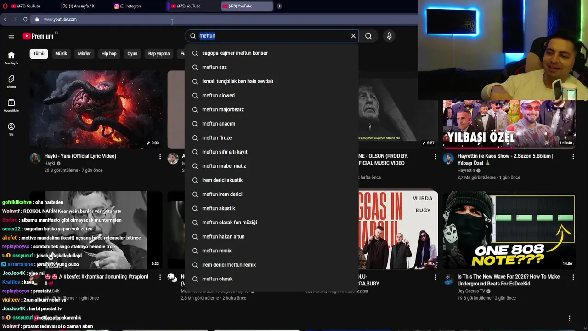Click the Hayrettin channel avatar

(448, 159)
